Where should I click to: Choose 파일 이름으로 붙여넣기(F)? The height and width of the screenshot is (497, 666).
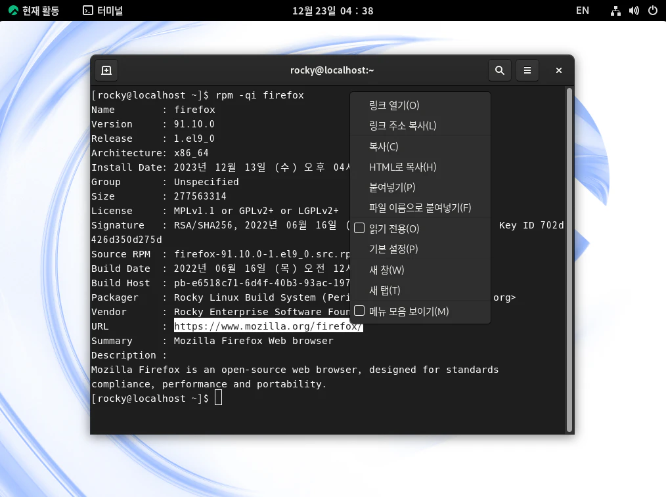(420, 207)
